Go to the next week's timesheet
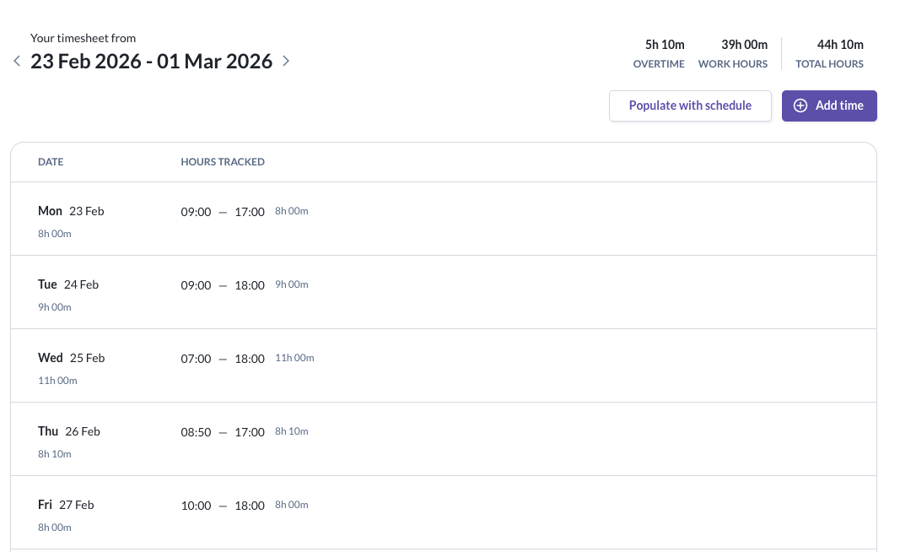Image resolution: width=900 pixels, height=552 pixels. (x=286, y=61)
